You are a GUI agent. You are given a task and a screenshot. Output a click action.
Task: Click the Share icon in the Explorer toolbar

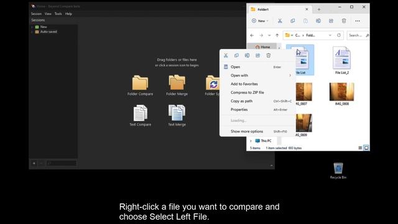click(x=331, y=21)
